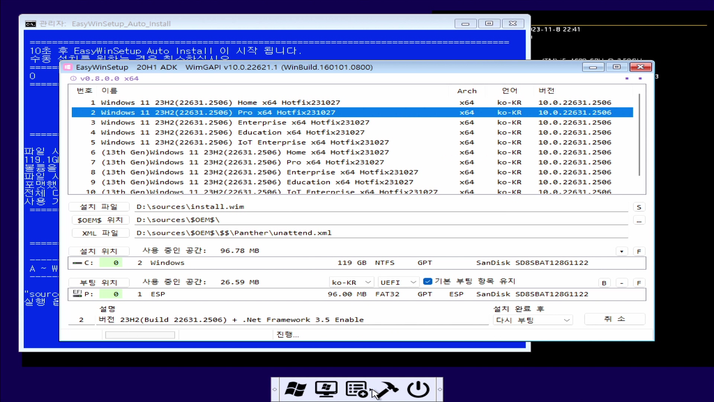The width and height of the screenshot is (714, 402).
Task: Click the 버전 23H2 description field
Action: (292, 320)
